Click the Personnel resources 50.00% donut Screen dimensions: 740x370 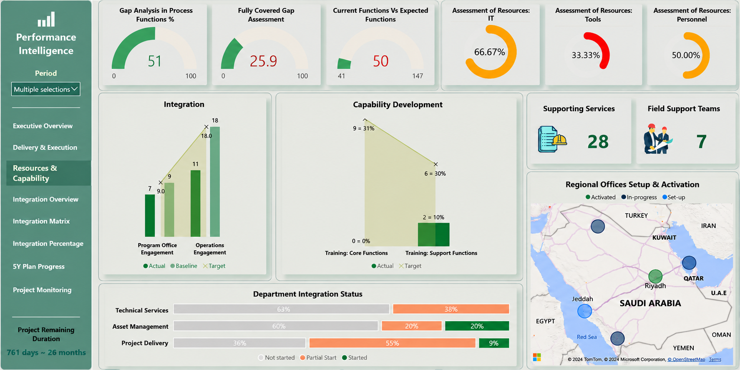click(686, 55)
